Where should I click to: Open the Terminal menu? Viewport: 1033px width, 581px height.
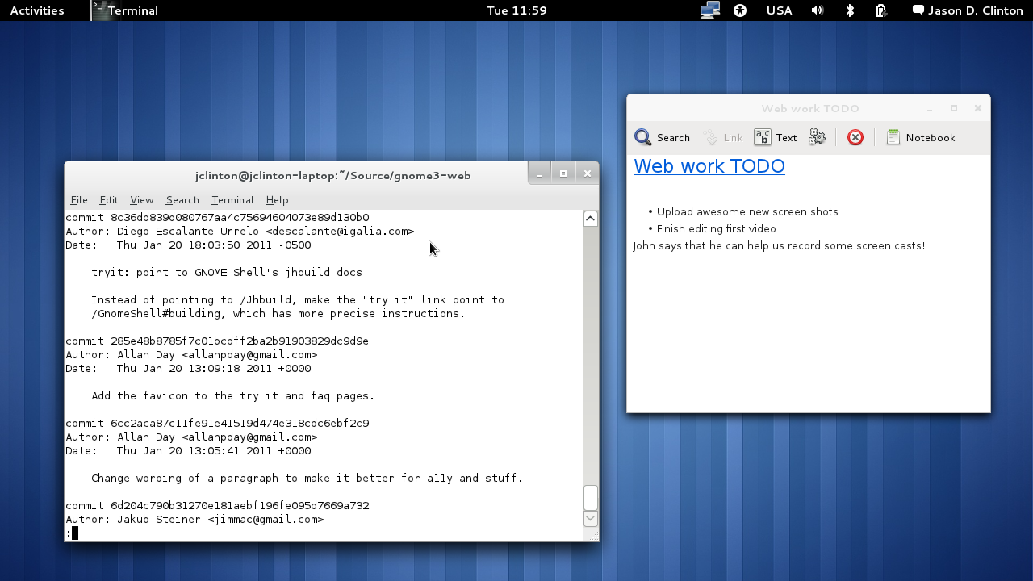[232, 199]
